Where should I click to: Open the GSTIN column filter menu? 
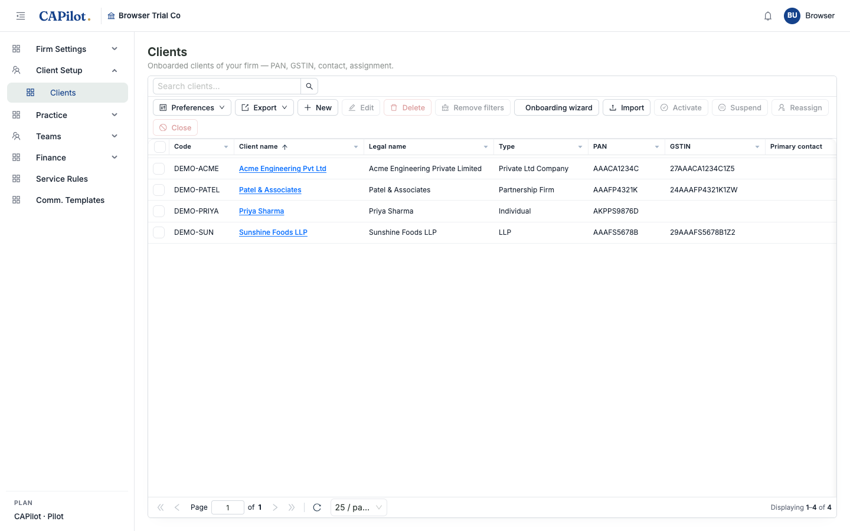(757, 147)
